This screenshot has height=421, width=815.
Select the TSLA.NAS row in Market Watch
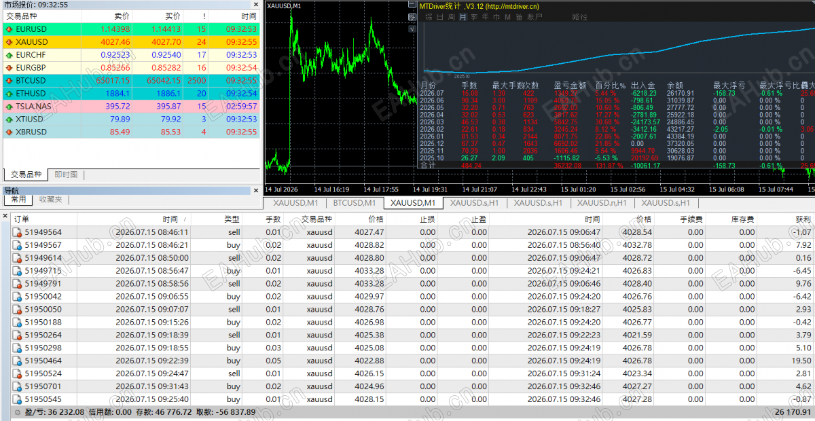[x=131, y=107]
